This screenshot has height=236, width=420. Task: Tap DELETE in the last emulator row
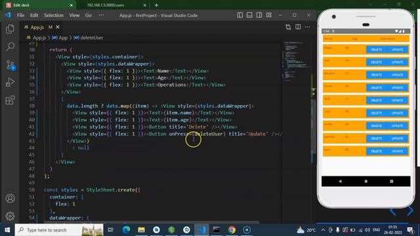376,151
